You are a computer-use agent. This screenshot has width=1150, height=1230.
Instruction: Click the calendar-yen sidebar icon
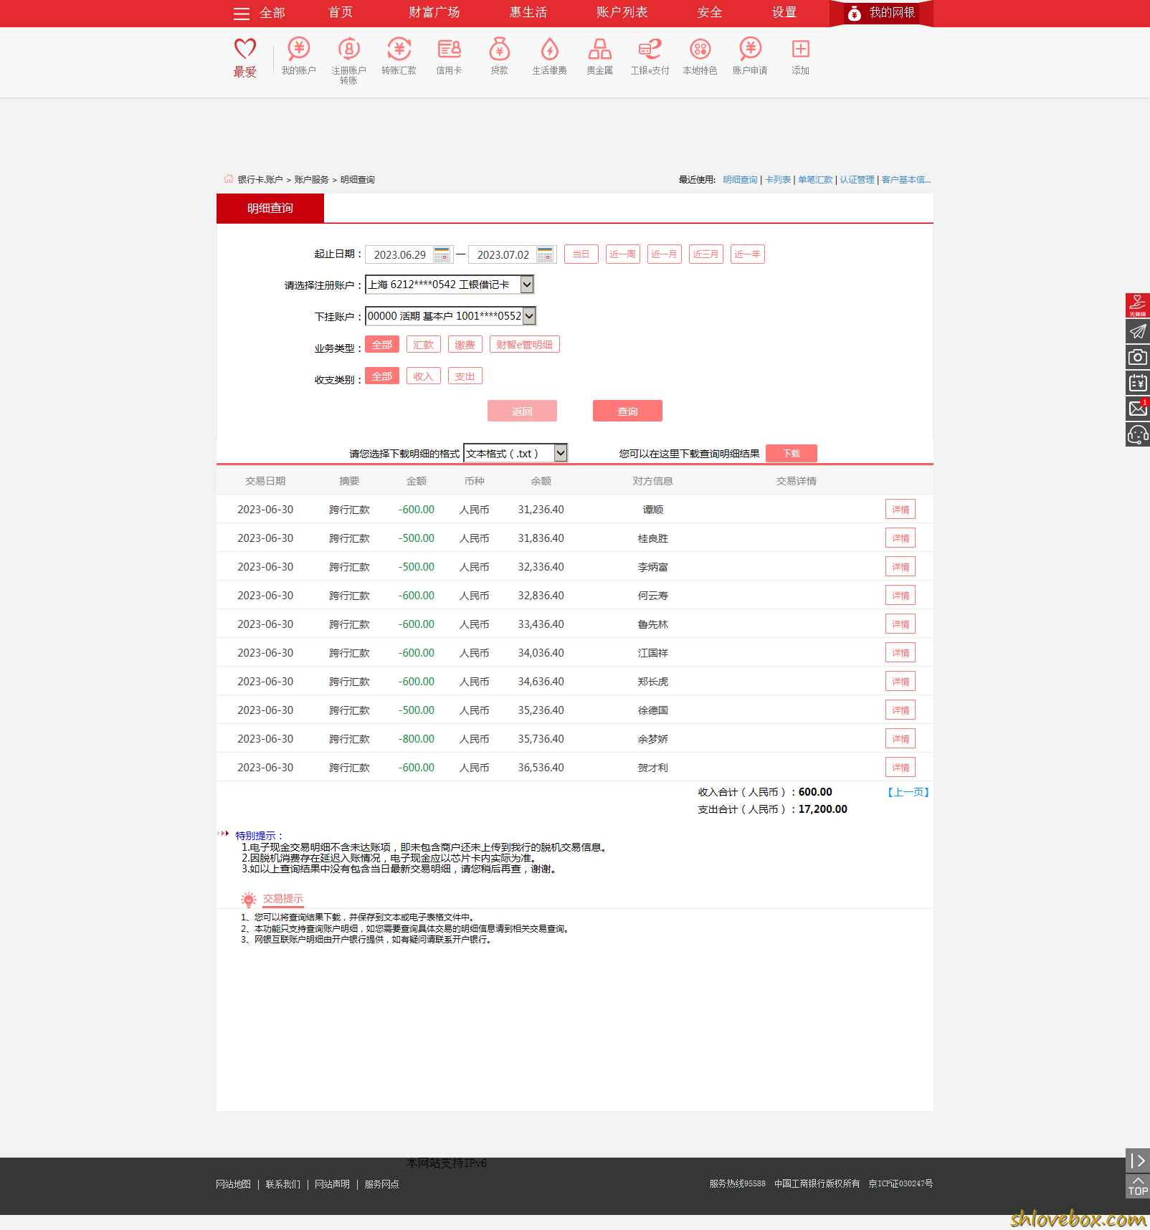[1138, 383]
